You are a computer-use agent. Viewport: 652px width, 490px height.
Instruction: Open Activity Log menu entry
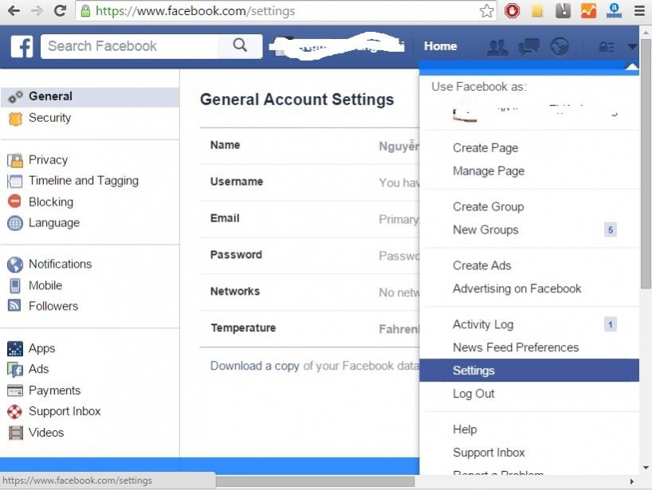pos(483,324)
